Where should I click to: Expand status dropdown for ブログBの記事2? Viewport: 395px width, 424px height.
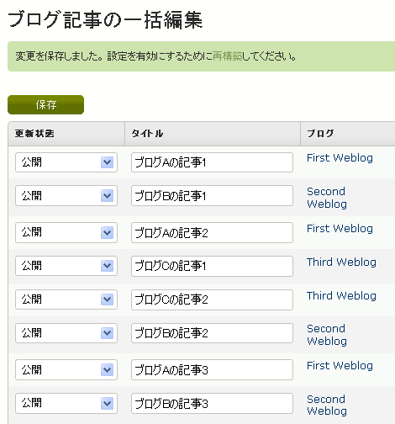click(66, 333)
